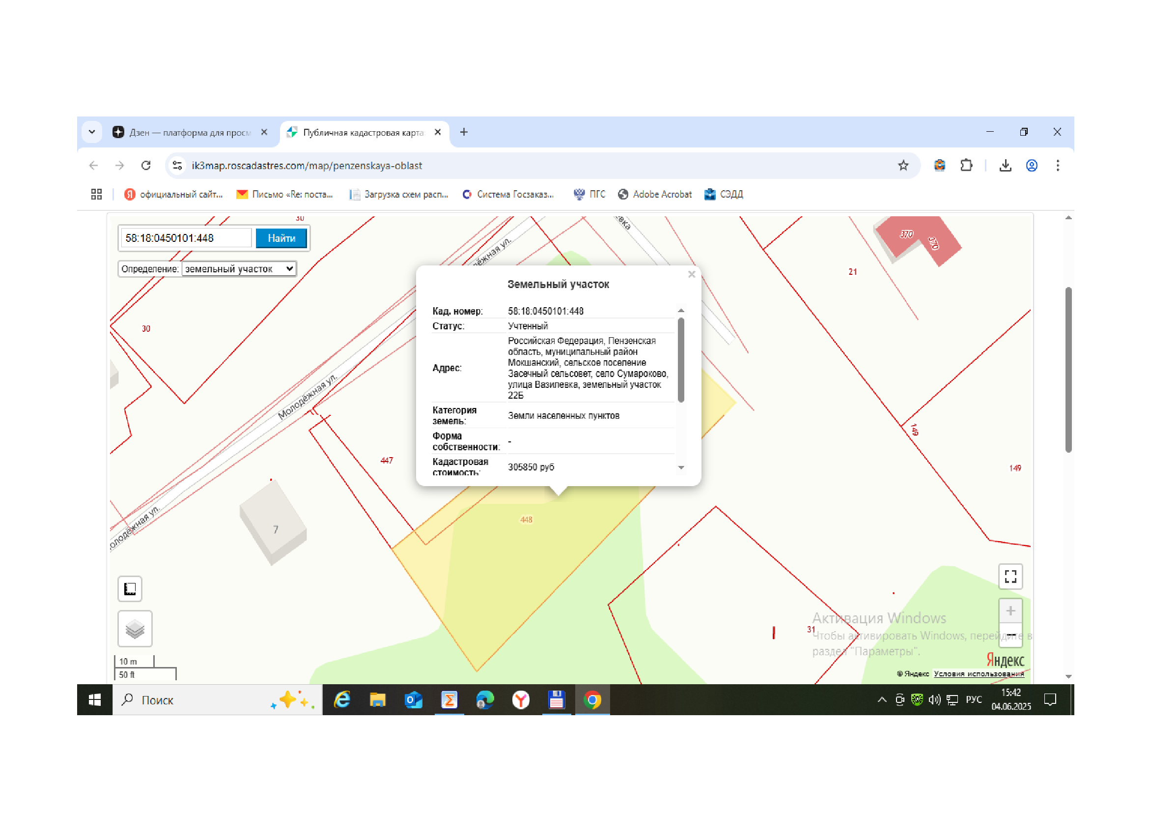The width and height of the screenshot is (1149, 813).
Task: Open Chrome downloads icon
Action: click(1005, 166)
